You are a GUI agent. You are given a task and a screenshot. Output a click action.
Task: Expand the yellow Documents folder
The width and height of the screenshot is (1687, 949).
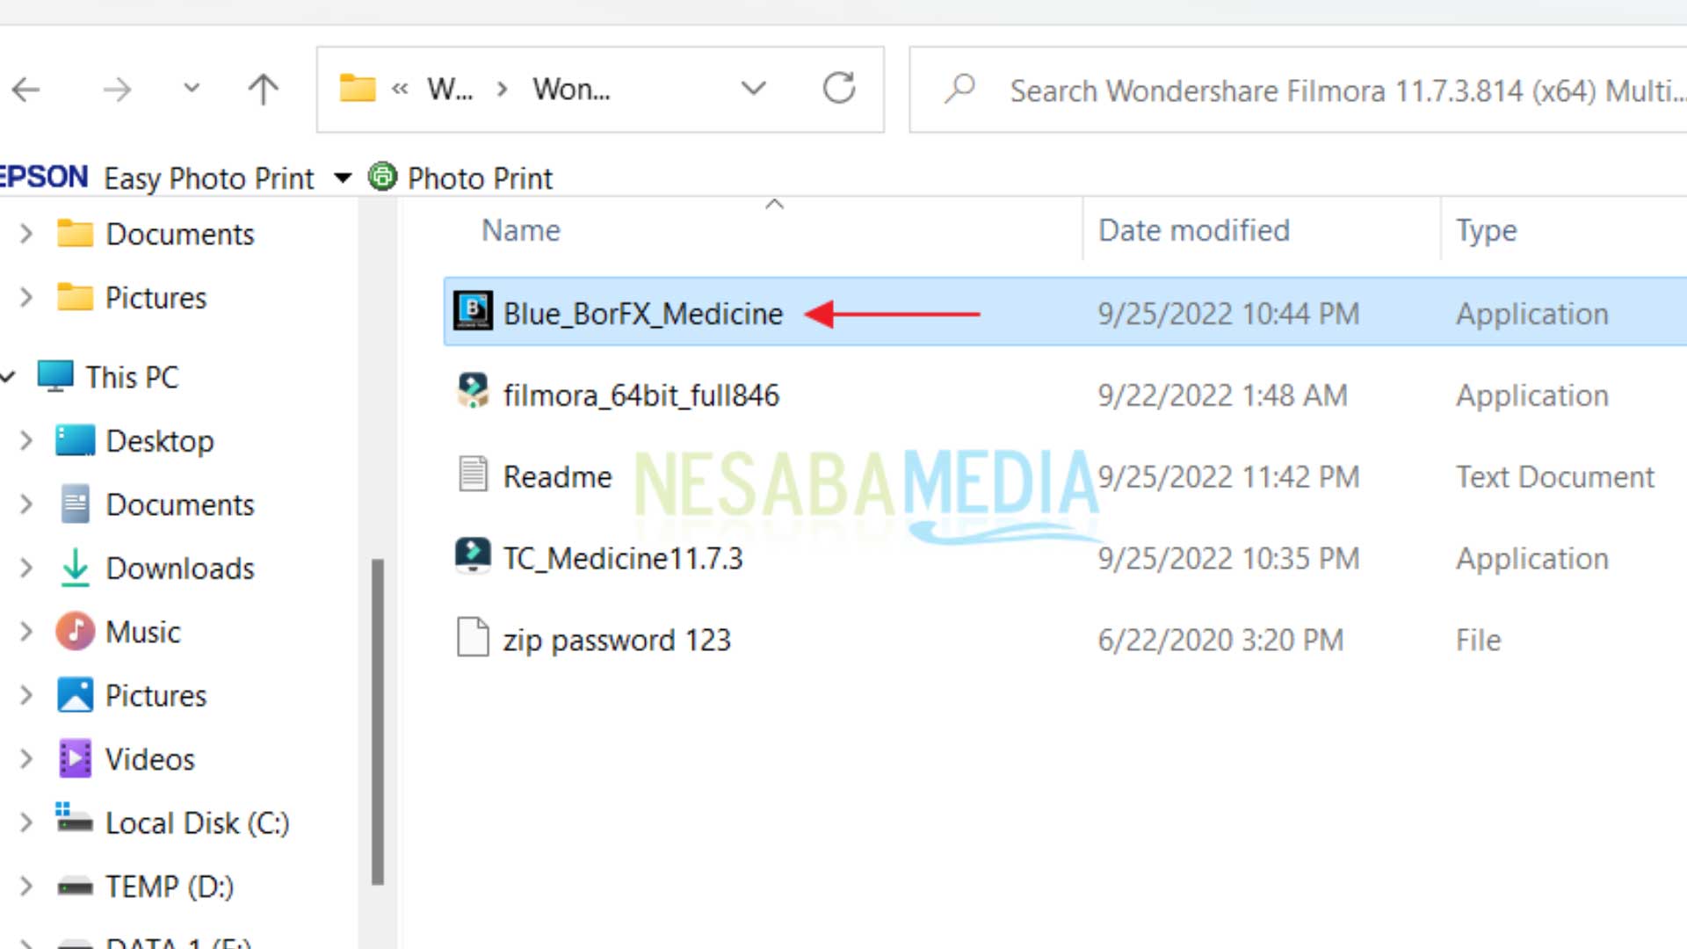pyautogui.click(x=26, y=234)
